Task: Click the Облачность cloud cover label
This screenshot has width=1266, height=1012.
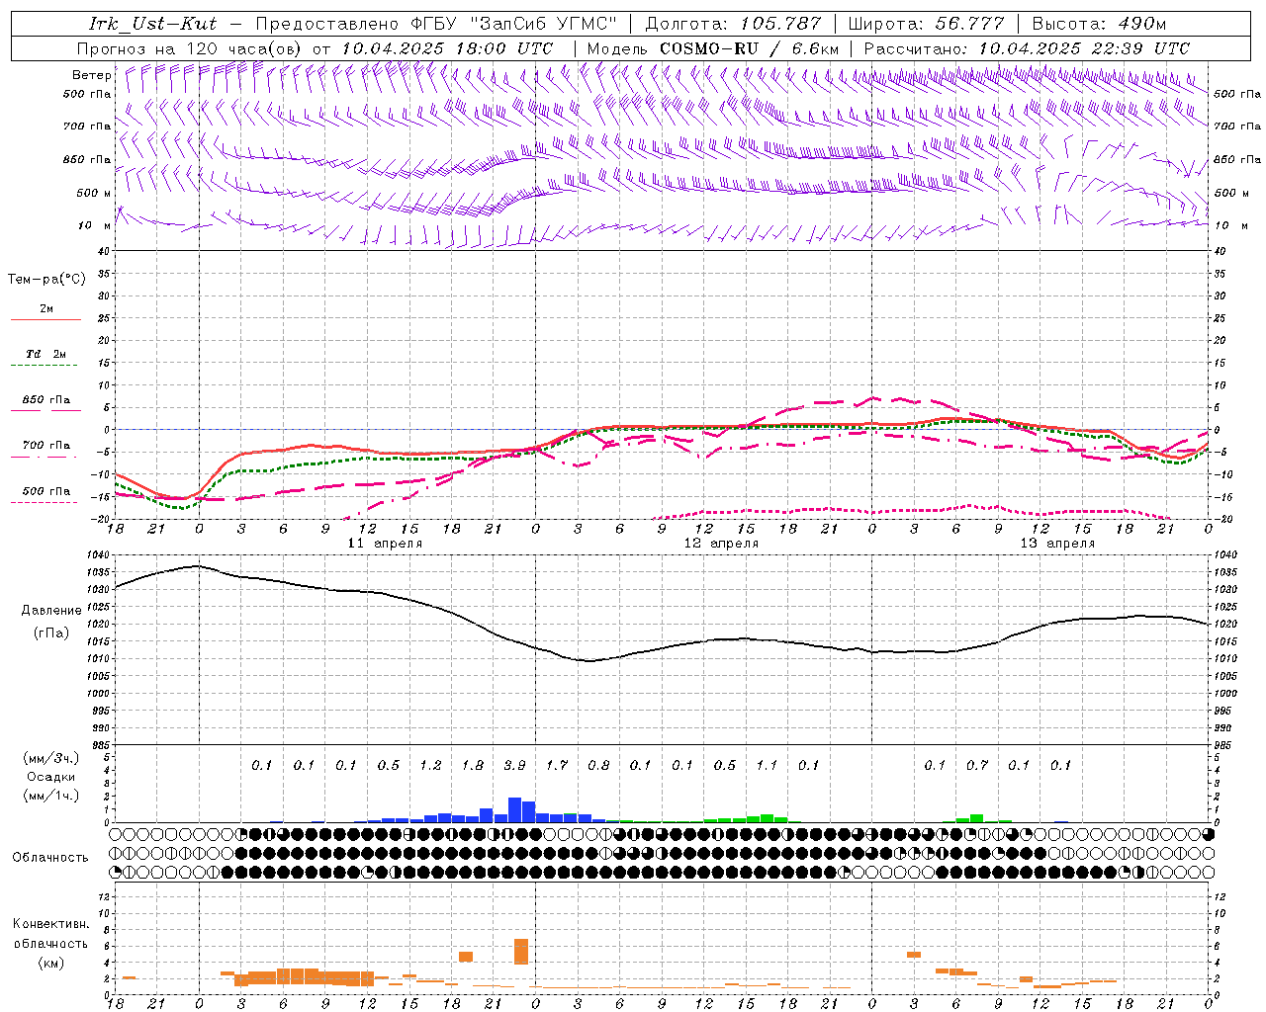Action: point(50,857)
